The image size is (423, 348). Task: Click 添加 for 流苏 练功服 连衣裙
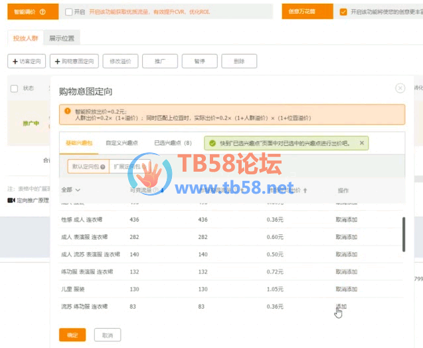click(x=341, y=306)
